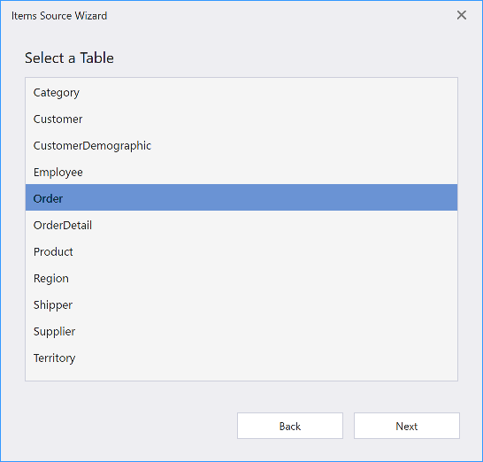This screenshot has height=462, width=483.
Task: Click the Select a Table heading
Action: click(x=69, y=58)
